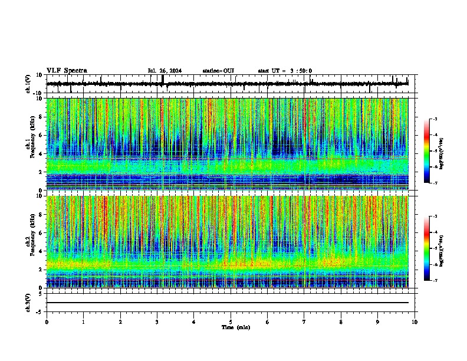Click the ch.1 "Frequency (kHz)" axis label

[x=32, y=137]
